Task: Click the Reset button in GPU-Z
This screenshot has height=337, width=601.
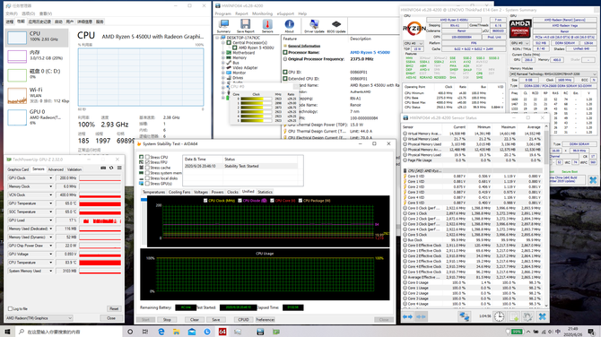Action: coord(114,308)
